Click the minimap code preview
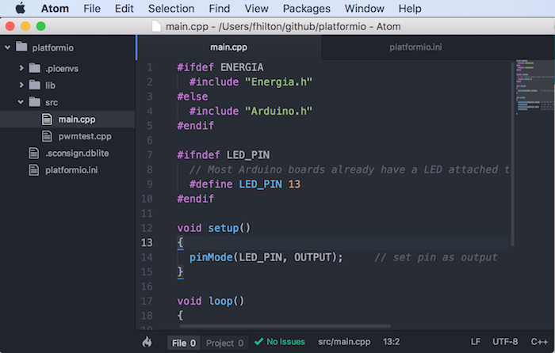 click(x=534, y=87)
